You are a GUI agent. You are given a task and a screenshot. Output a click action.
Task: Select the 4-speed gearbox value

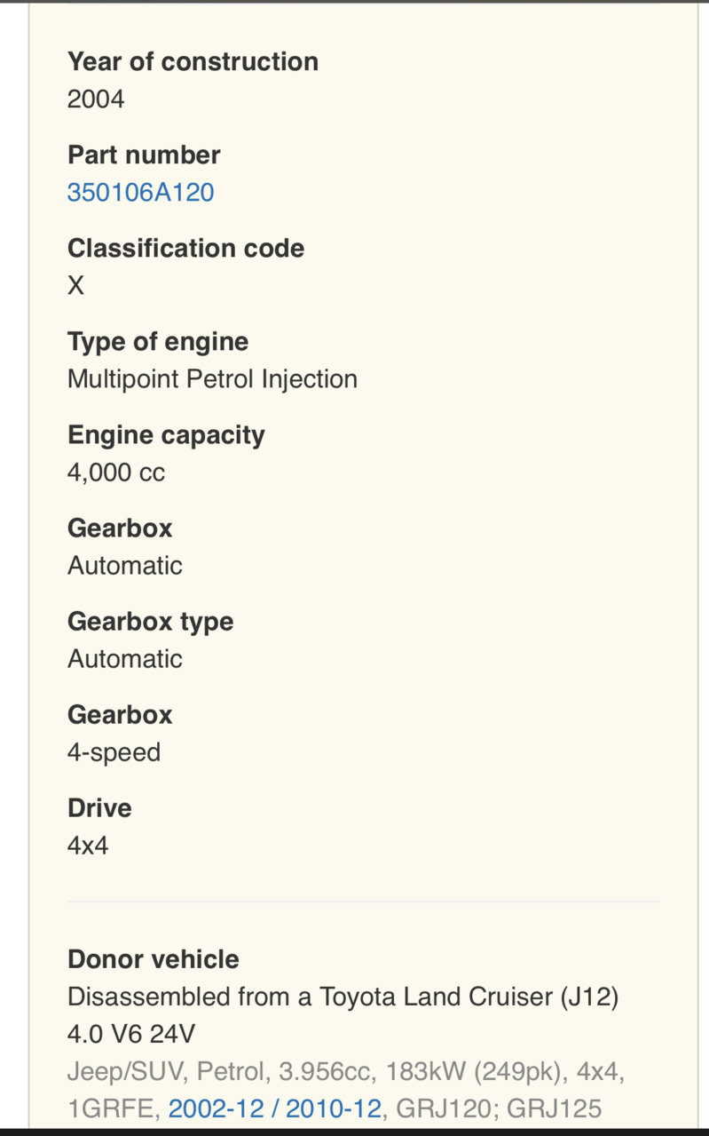click(114, 752)
